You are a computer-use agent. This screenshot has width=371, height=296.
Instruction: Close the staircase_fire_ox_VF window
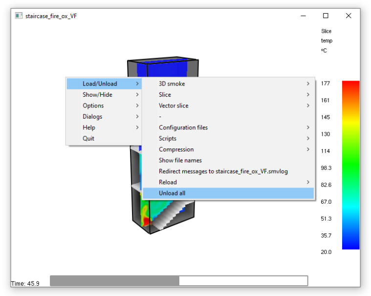pyautogui.click(x=349, y=16)
